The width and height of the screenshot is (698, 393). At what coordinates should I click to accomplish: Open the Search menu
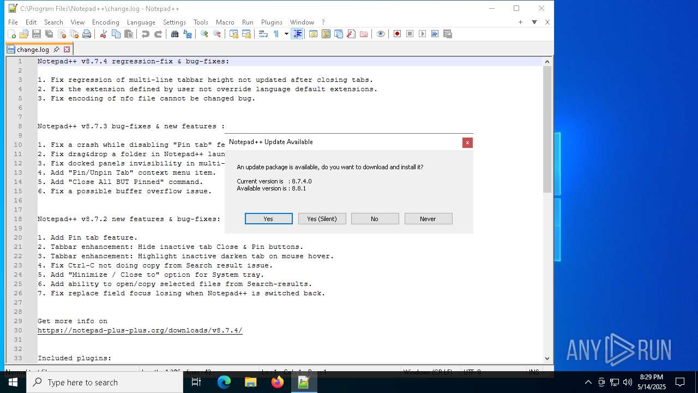[x=53, y=22]
